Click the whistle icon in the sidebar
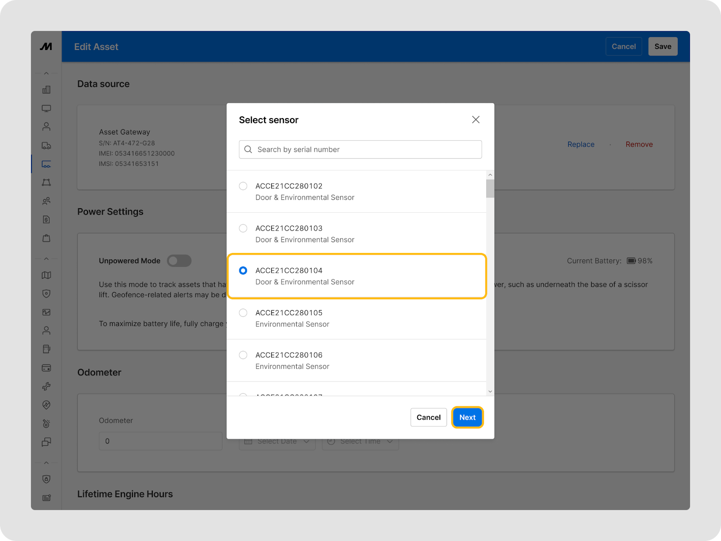 point(46,423)
